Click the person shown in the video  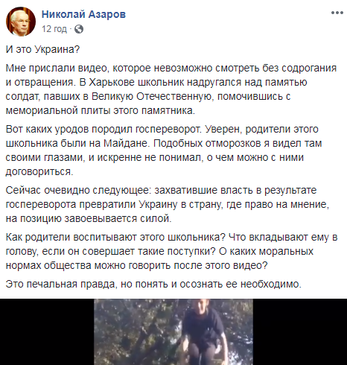[204, 331]
